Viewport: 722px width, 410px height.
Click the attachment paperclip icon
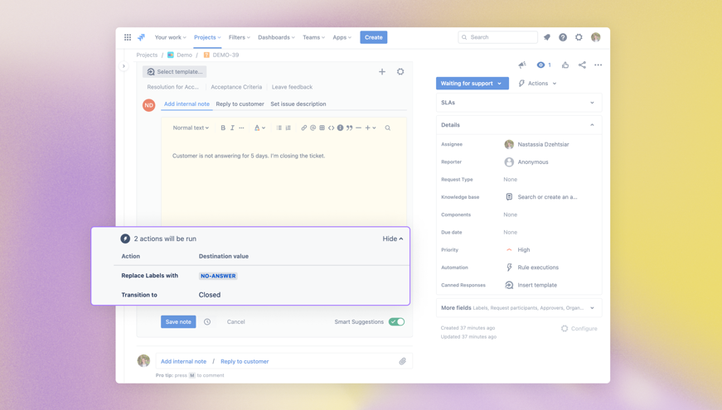(x=402, y=361)
